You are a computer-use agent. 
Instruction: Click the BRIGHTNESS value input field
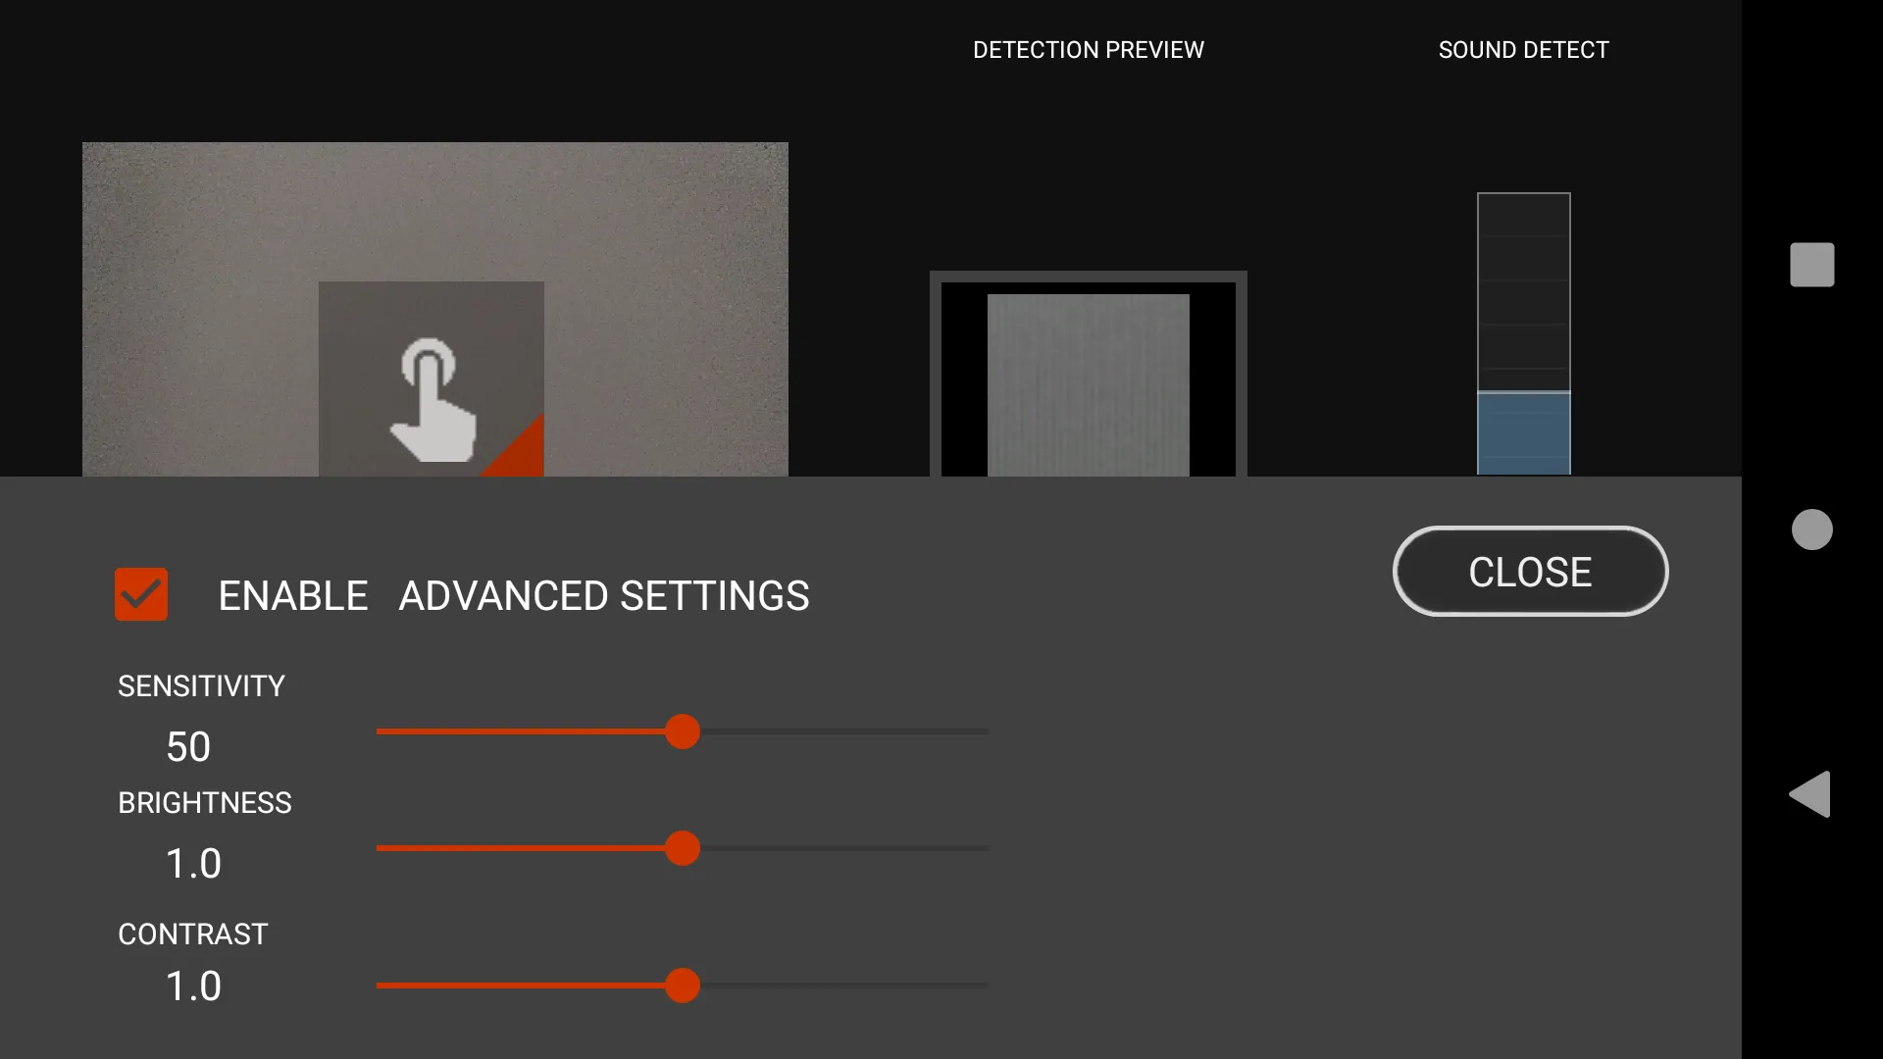point(192,861)
